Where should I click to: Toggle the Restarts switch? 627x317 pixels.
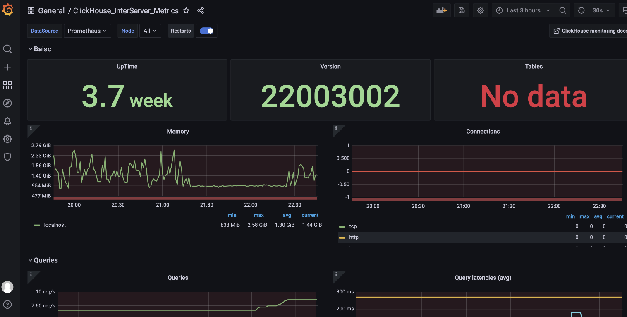pyautogui.click(x=206, y=31)
